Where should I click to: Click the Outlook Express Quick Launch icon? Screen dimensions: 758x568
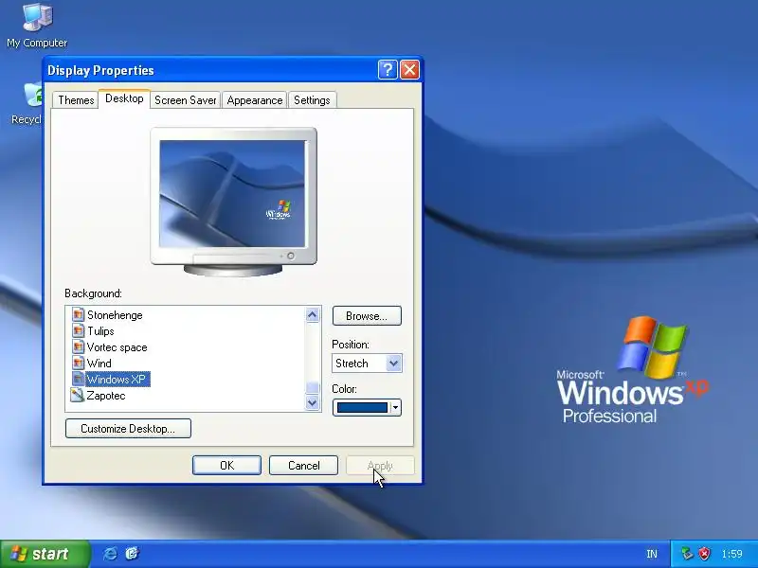132,554
